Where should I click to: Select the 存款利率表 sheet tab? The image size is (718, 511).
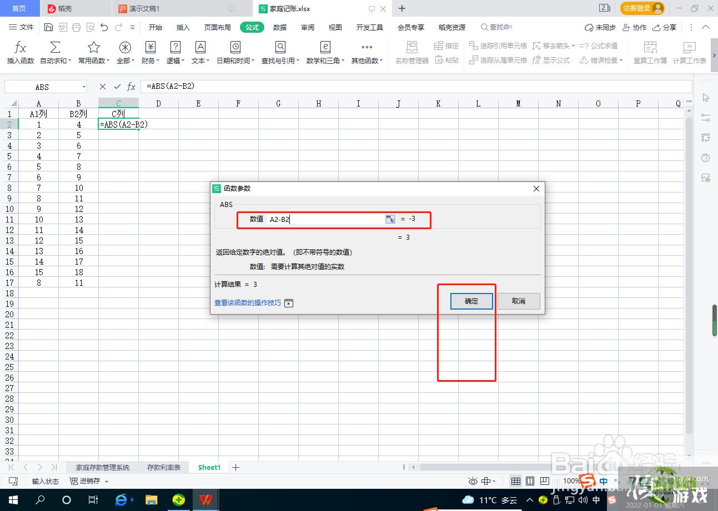pos(164,468)
